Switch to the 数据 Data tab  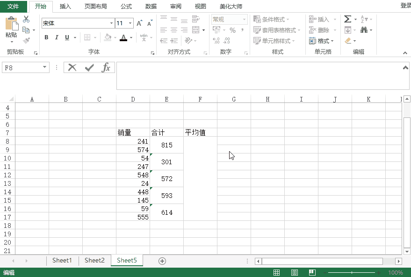pos(151,6)
